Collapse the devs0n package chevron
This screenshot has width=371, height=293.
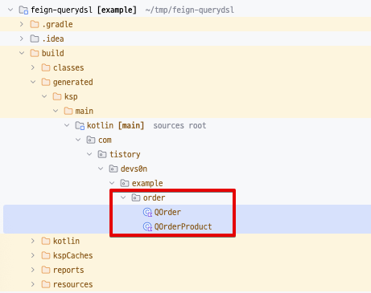pyautogui.click(x=101, y=169)
